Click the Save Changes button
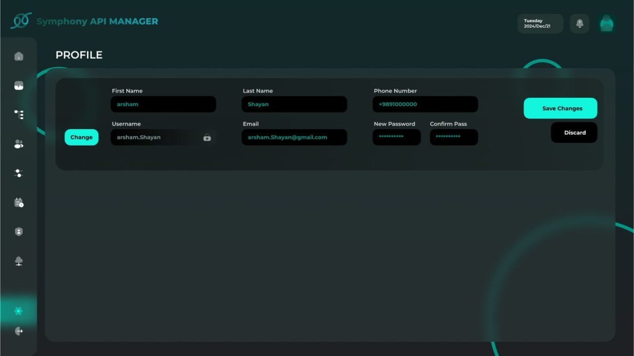The image size is (634, 356). 560,108
